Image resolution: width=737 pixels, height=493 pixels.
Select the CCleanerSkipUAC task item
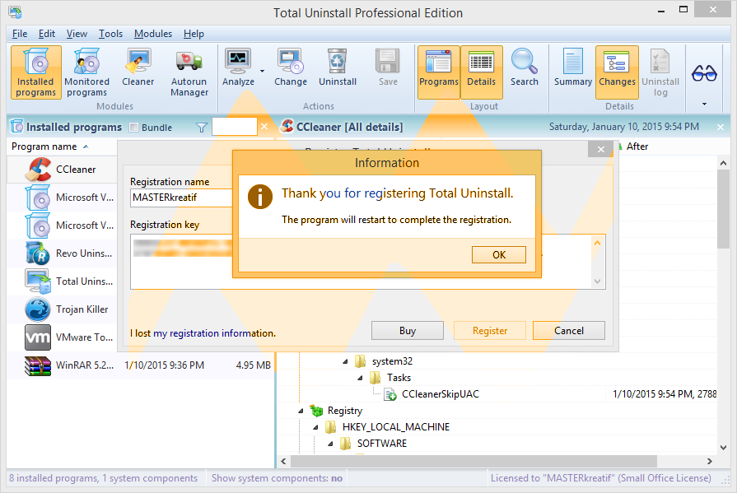(x=440, y=394)
